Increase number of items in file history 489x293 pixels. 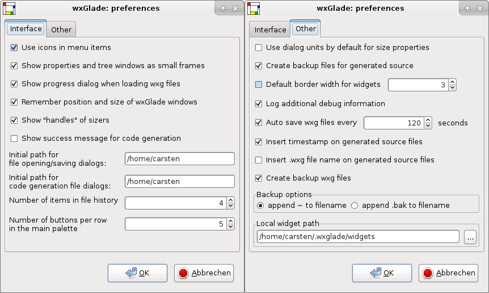coord(231,200)
